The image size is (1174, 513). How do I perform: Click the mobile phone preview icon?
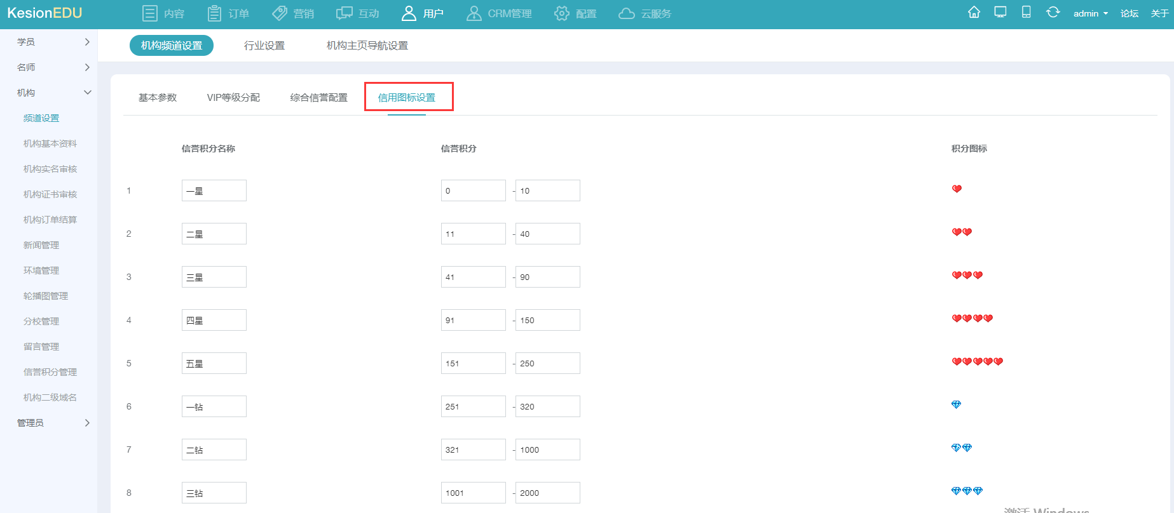(x=1026, y=13)
